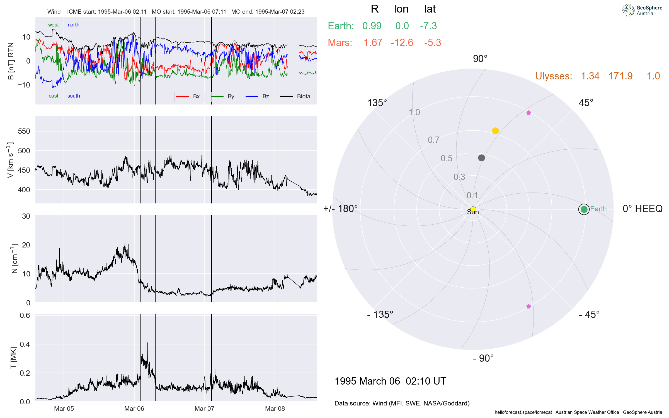Image resolution: width=669 pixels, height=418 pixels.
Task: Click 'Austrian Space Weather Office' footer text
Action: point(587,412)
